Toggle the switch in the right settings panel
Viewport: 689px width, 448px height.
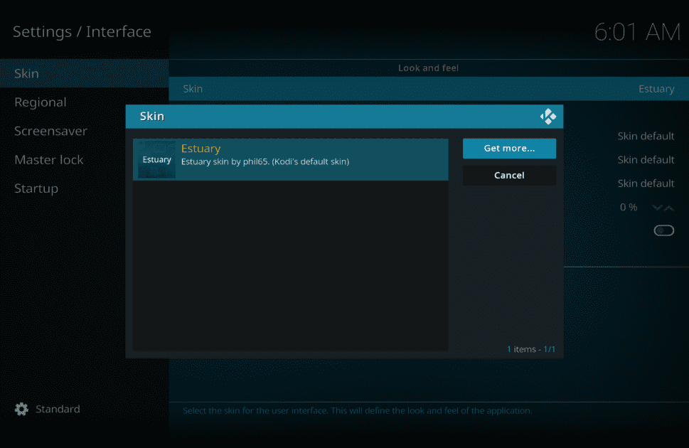point(663,230)
